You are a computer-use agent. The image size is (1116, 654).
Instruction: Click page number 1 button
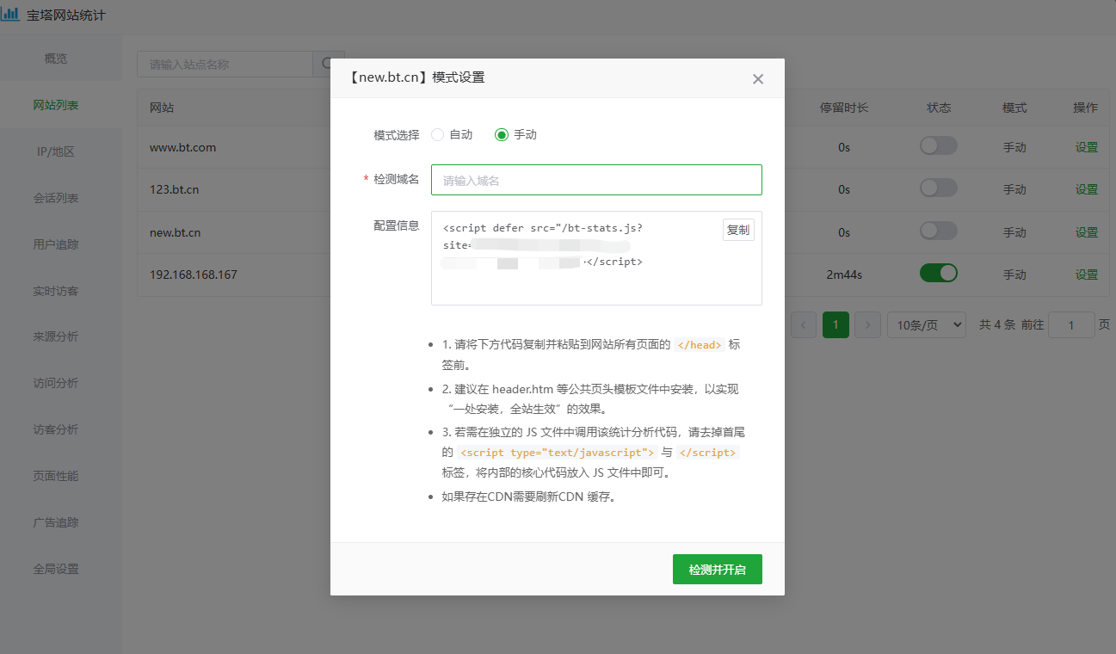click(x=835, y=324)
